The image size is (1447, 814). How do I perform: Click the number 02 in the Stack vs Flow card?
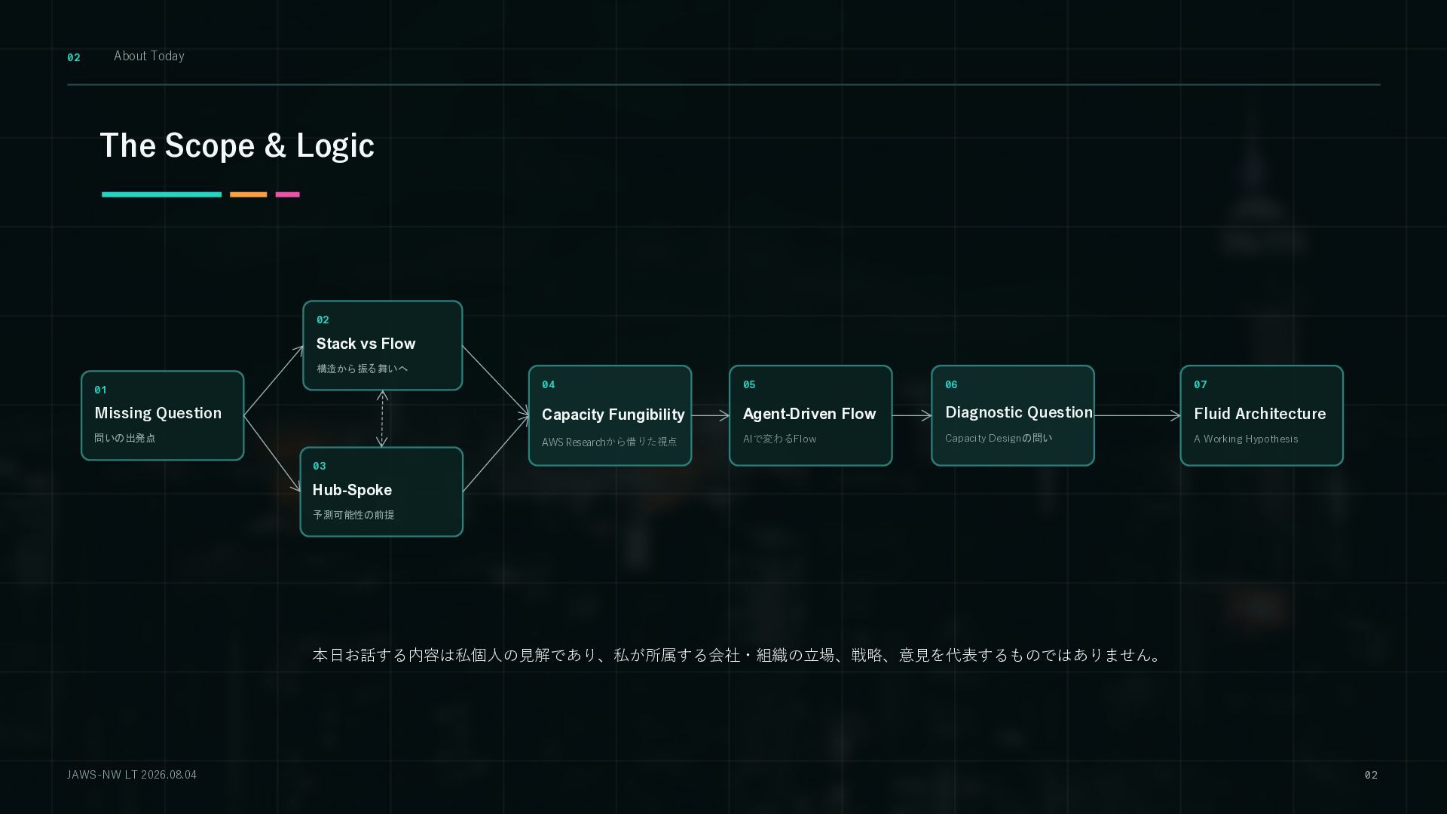(323, 320)
